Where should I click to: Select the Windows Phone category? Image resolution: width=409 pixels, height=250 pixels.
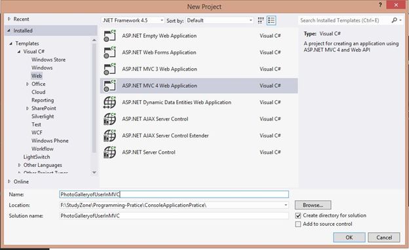[x=50, y=141]
